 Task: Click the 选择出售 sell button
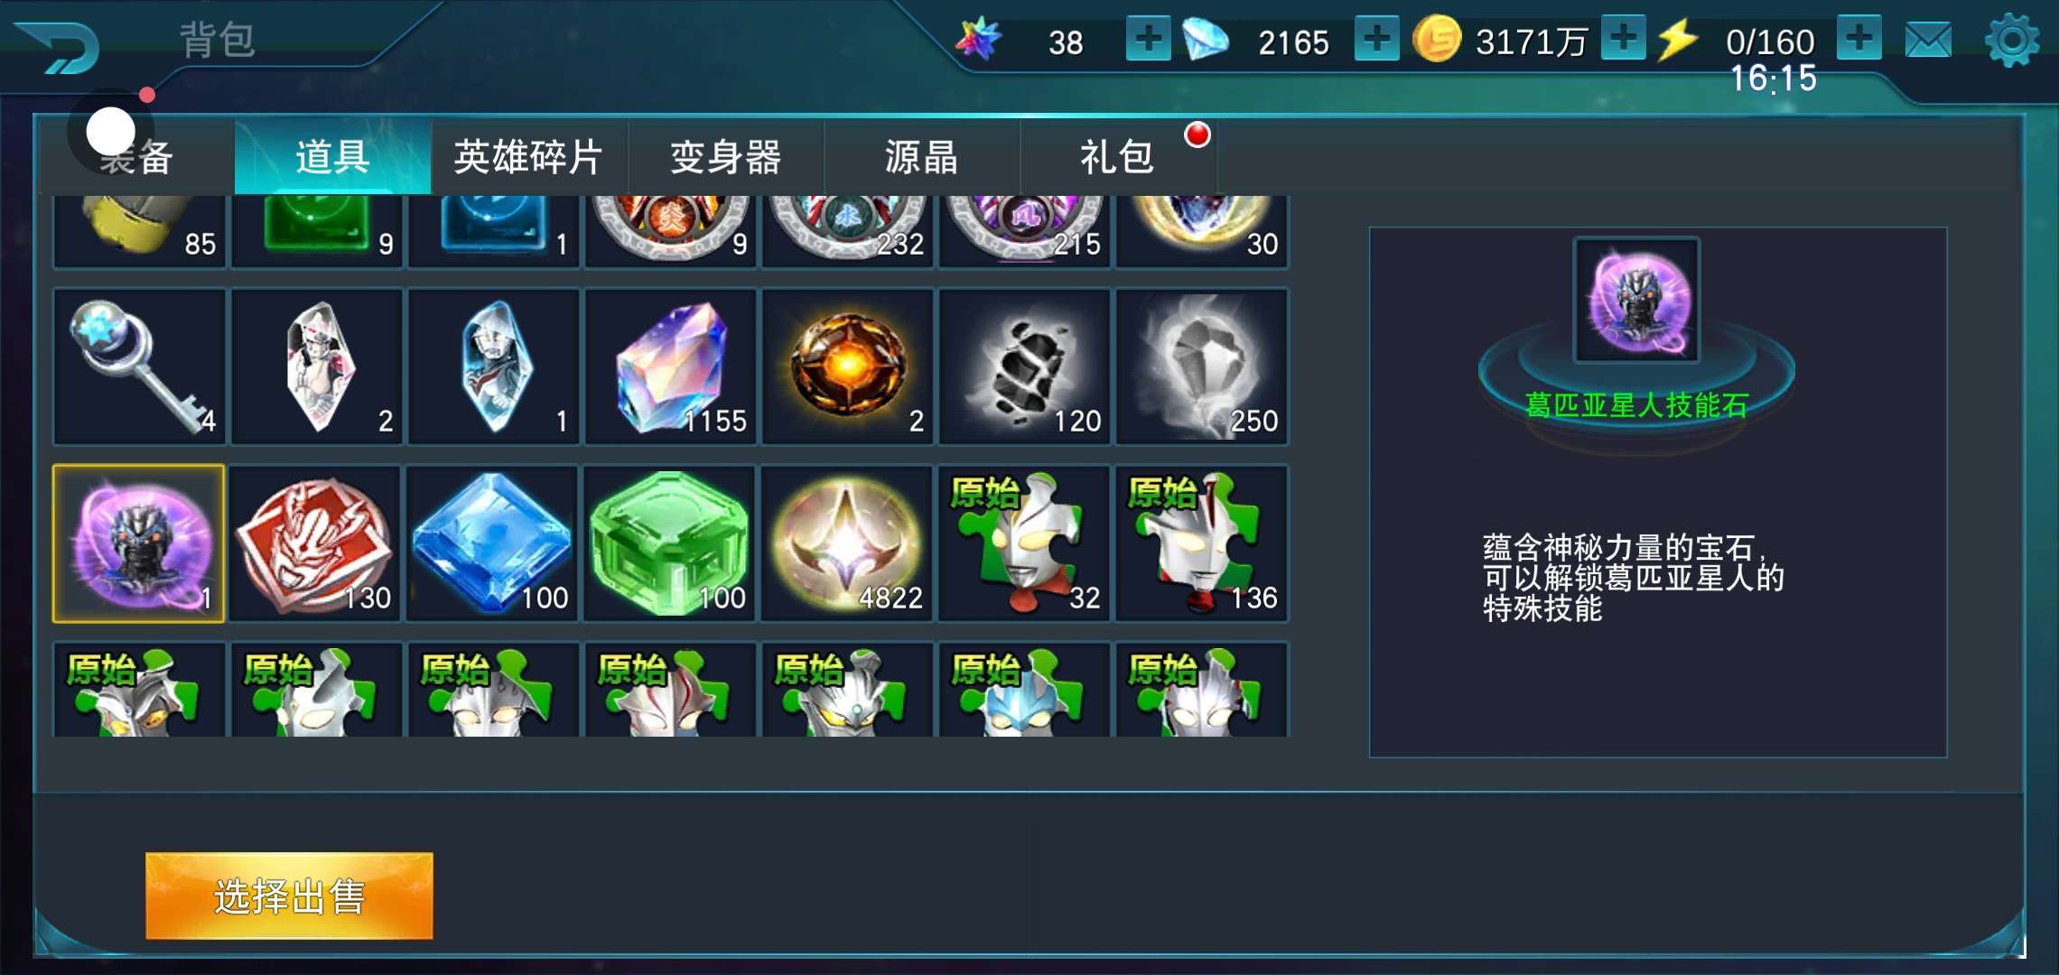[289, 896]
